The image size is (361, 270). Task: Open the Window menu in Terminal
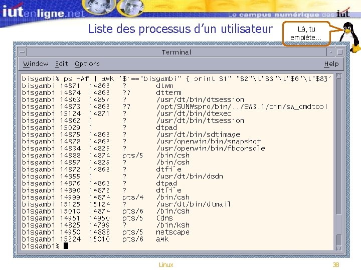(36, 63)
